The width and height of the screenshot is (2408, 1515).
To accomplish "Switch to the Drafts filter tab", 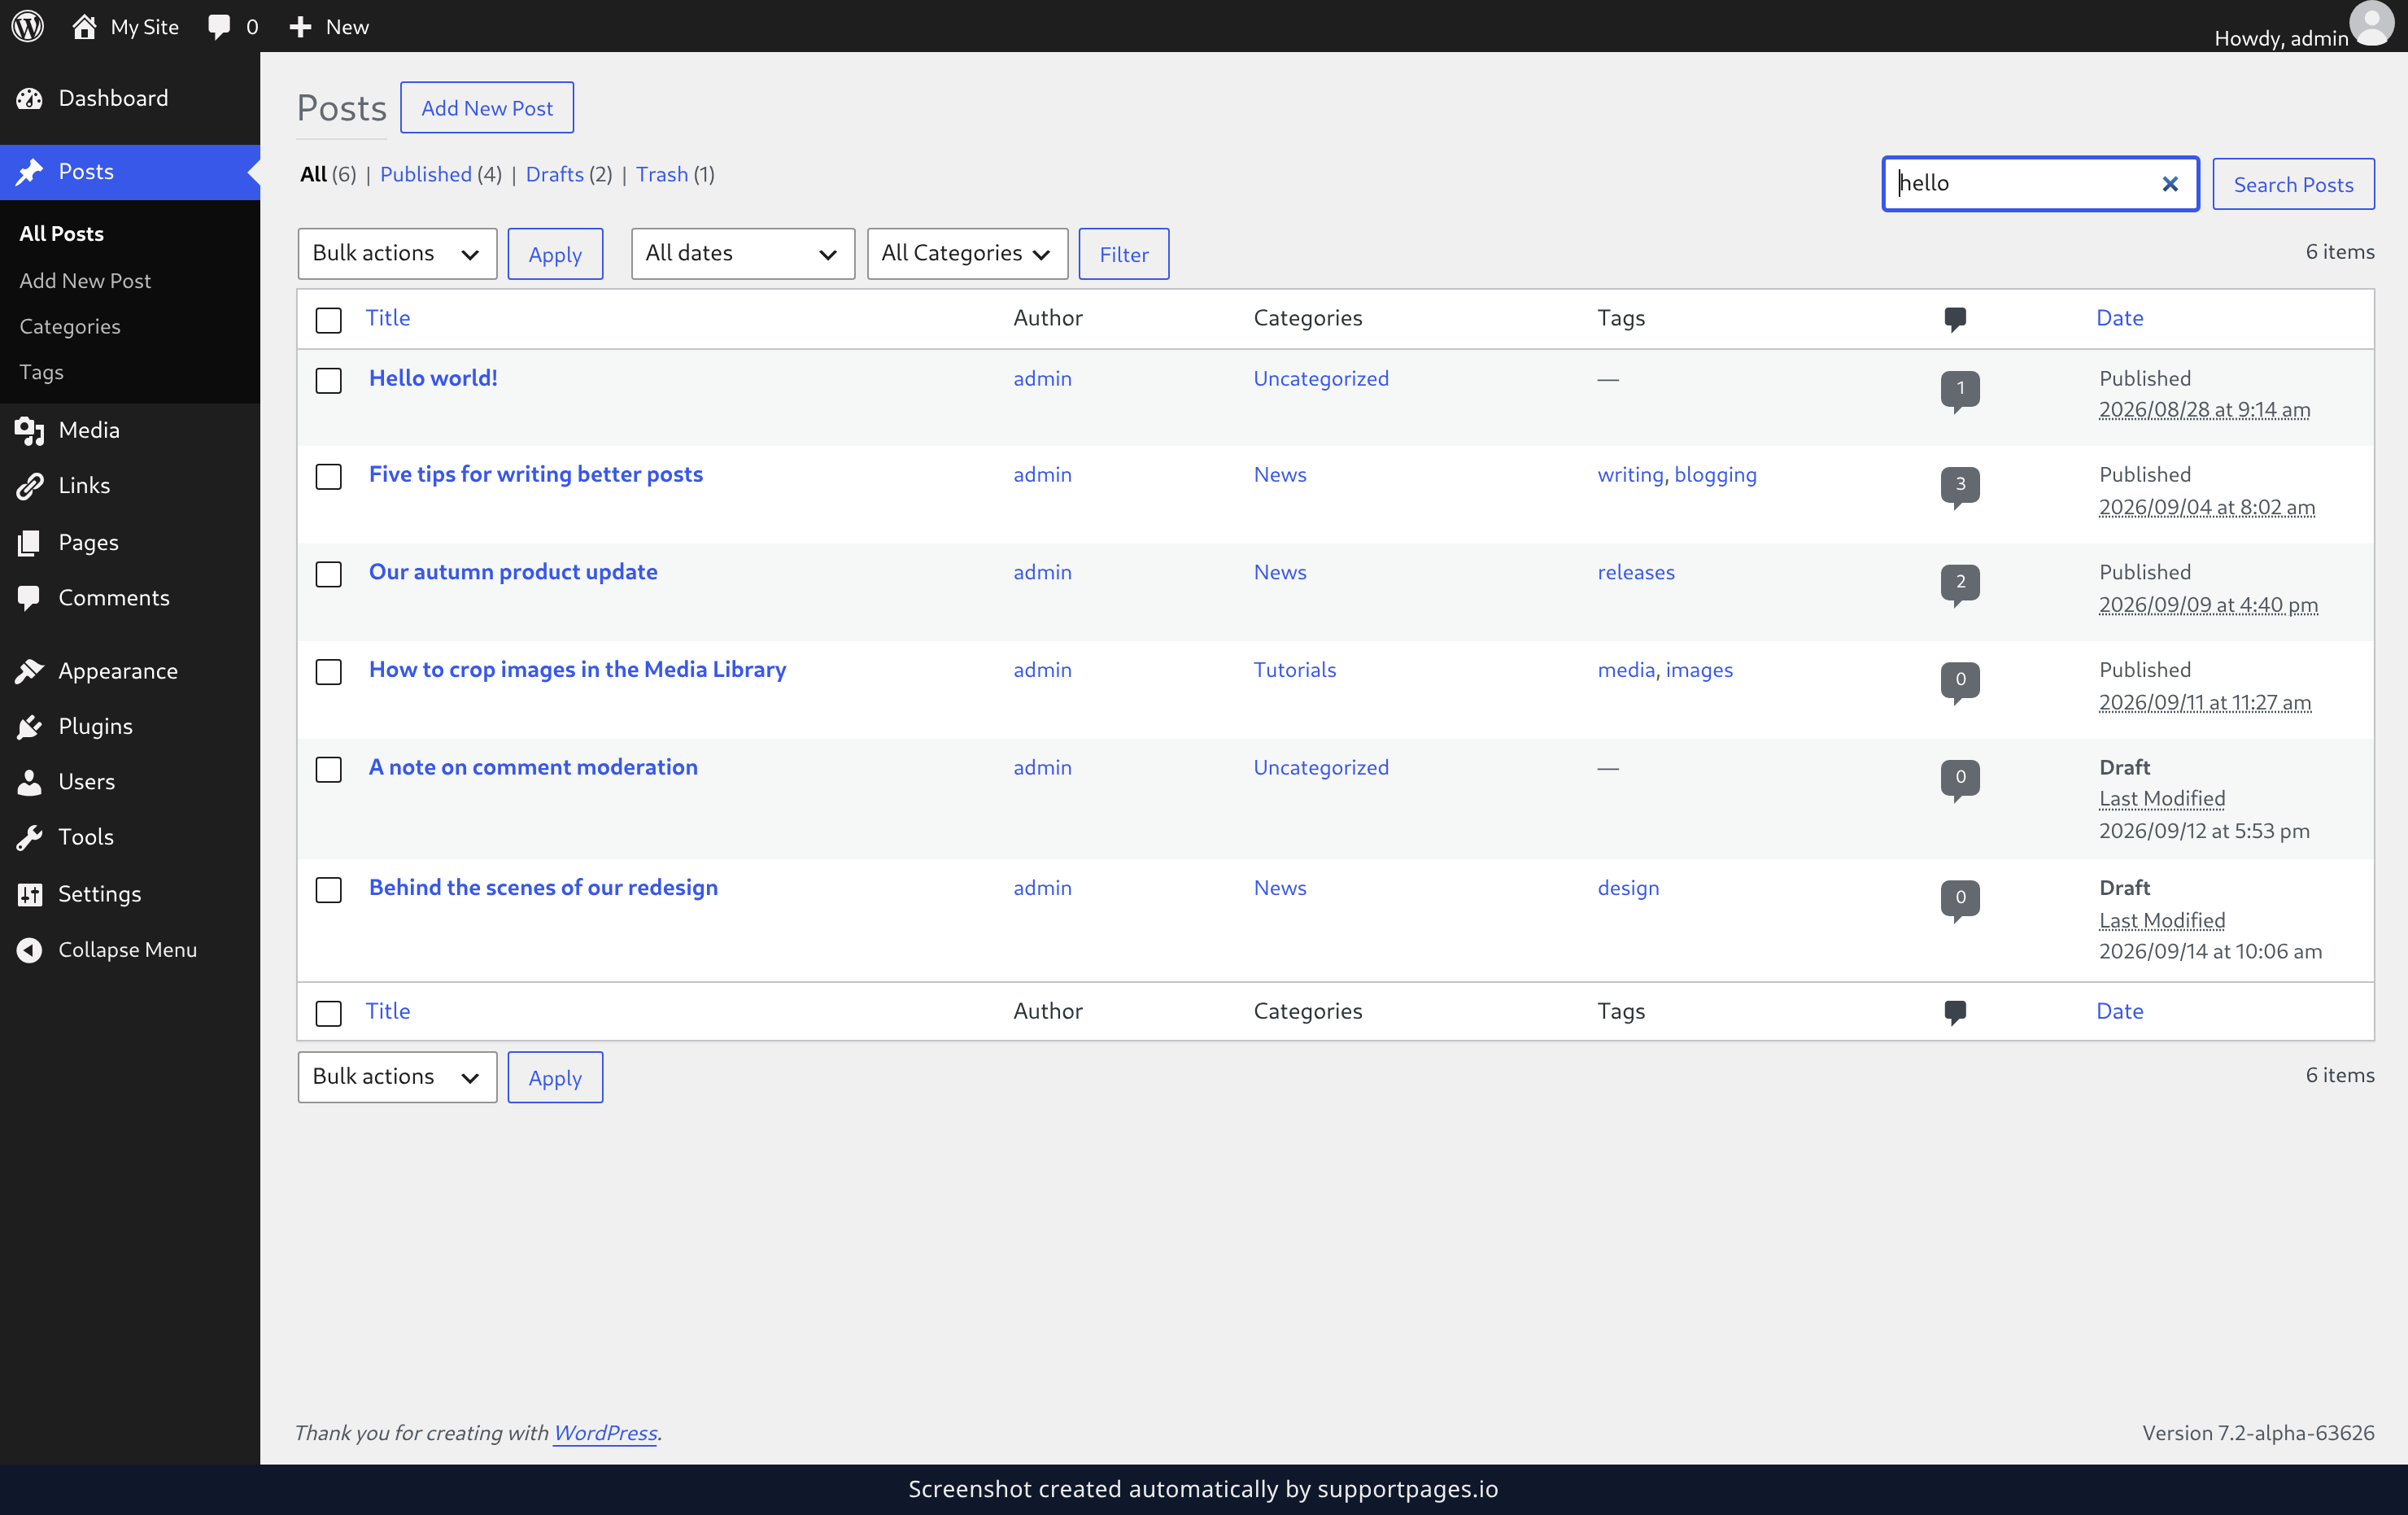I will point(554,174).
